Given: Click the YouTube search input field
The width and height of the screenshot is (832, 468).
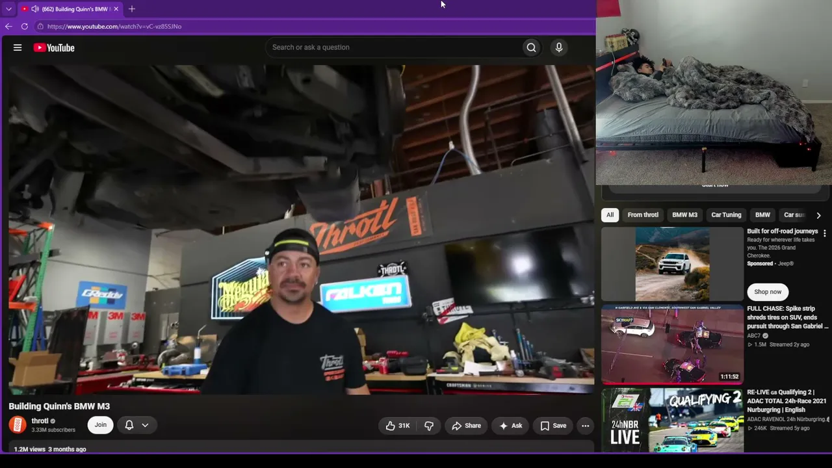Looking at the screenshot, I should coord(393,47).
